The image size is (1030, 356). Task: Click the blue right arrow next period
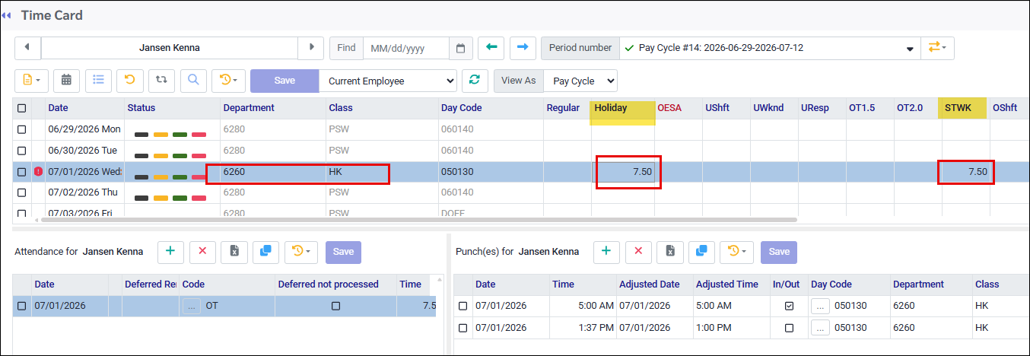tap(523, 47)
